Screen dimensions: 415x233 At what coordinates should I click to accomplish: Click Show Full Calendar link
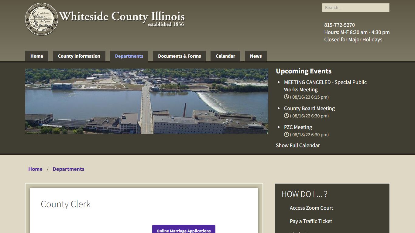[x=298, y=145]
